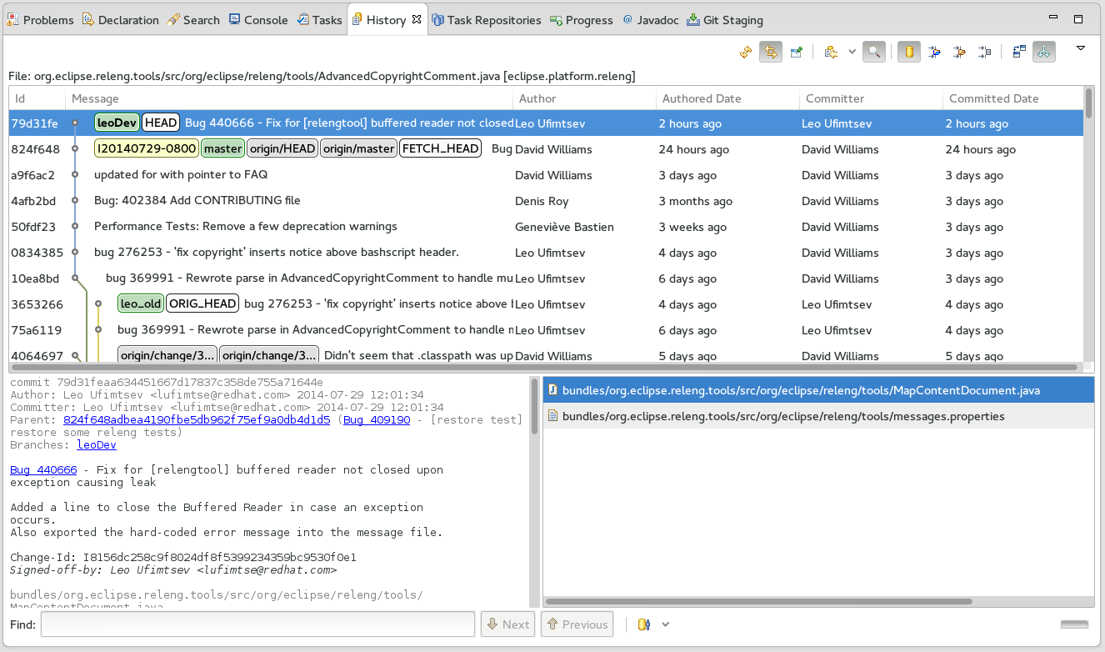Expand the find options dropdown arrow
The width and height of the screenshot is (1105, 652).
[666, 624]
